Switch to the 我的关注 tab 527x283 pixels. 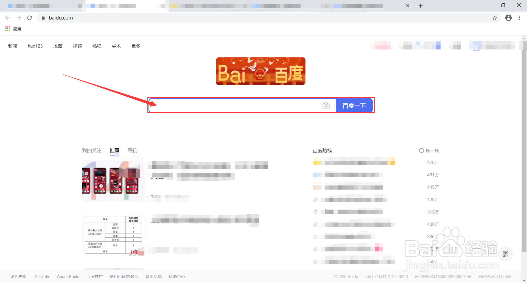coord(92,151)
